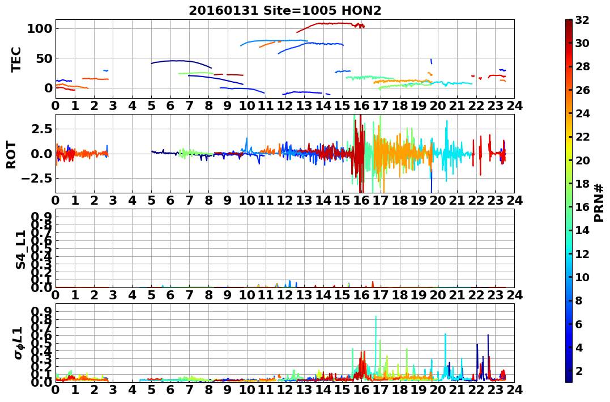Click colorbar tick label '26'
The image size is (610, 402).
coord(582,90)
